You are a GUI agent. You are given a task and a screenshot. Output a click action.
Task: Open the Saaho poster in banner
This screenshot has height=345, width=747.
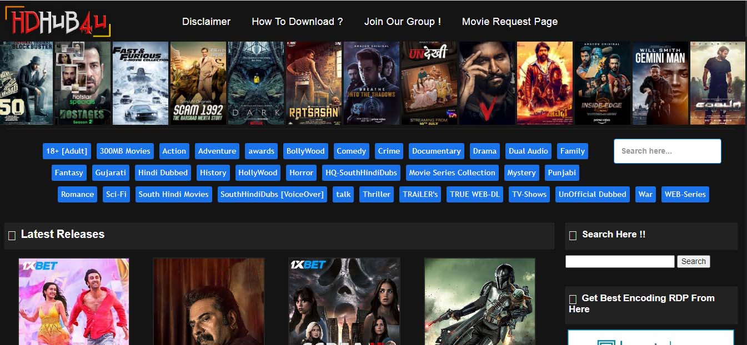click(719, 83)
